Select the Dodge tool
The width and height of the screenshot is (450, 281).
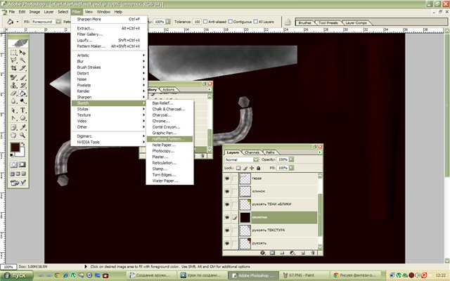22,101
